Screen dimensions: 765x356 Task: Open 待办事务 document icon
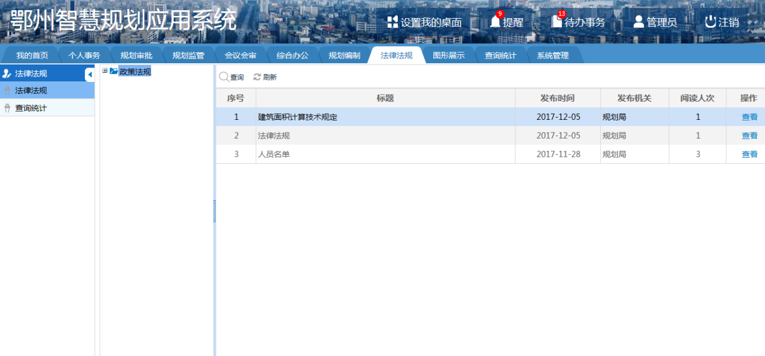click(556, 22)
